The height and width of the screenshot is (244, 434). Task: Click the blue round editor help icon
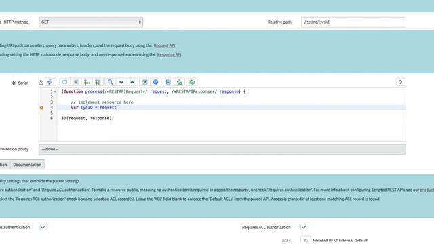click(155, 82)
